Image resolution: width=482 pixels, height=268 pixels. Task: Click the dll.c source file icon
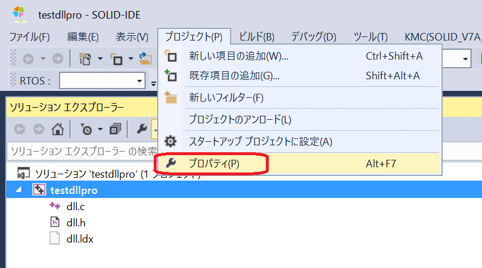pos(55,205)
